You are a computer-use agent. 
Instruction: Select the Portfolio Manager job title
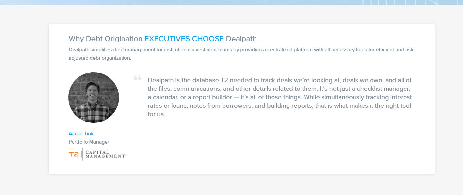click(x=89, y=142)
